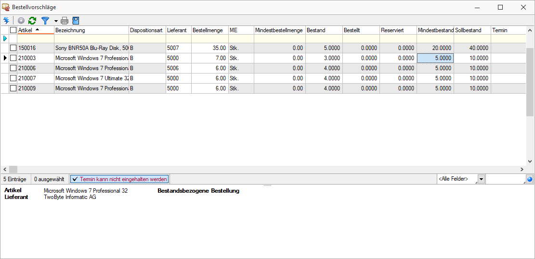Sort by the Bestellmenge column header
This screenshot has height=259, width=535.
tap(210, 30)
